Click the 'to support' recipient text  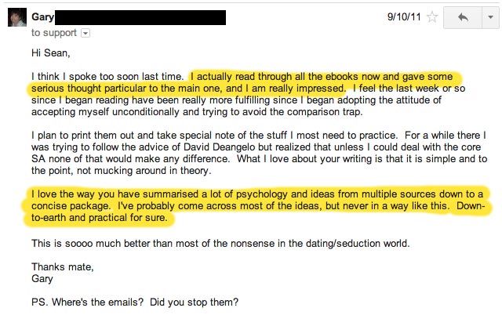(54, 33)
